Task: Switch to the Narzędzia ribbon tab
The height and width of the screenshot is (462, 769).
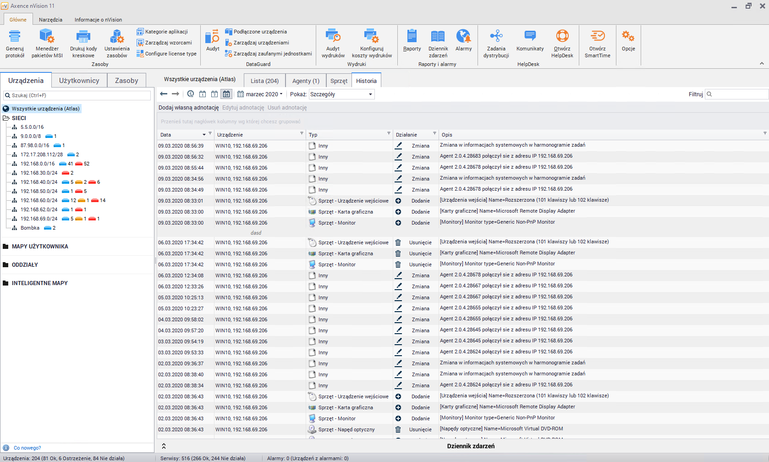Action: pyautogui.click(x=50, y=20)
